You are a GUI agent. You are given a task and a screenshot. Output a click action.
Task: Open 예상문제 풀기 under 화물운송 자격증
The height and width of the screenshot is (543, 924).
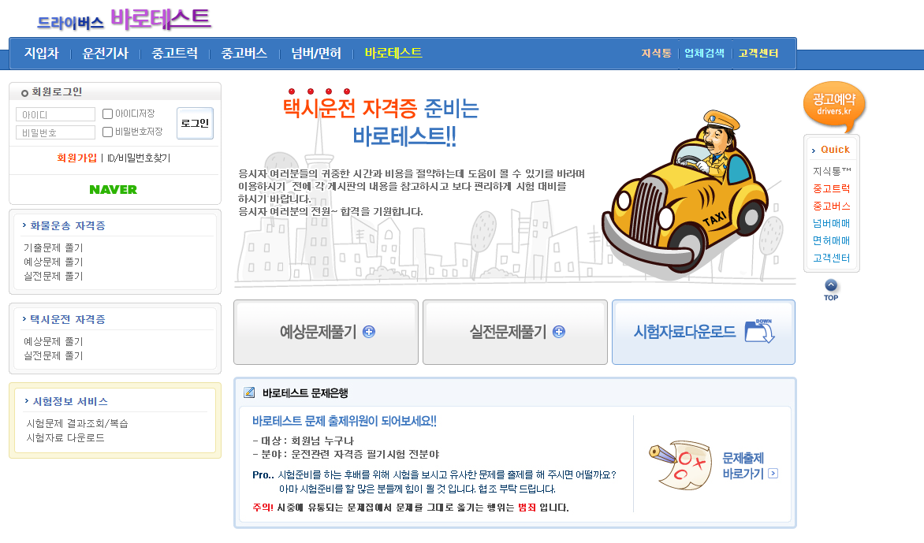[x=53, y=262]
